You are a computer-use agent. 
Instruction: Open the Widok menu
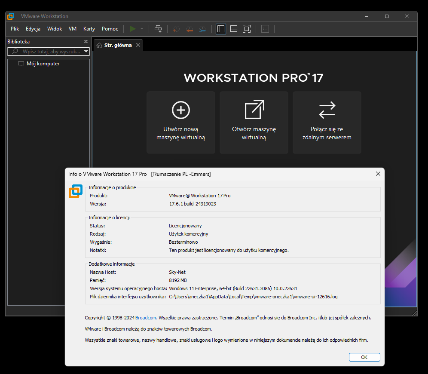(x=55, y=29)
